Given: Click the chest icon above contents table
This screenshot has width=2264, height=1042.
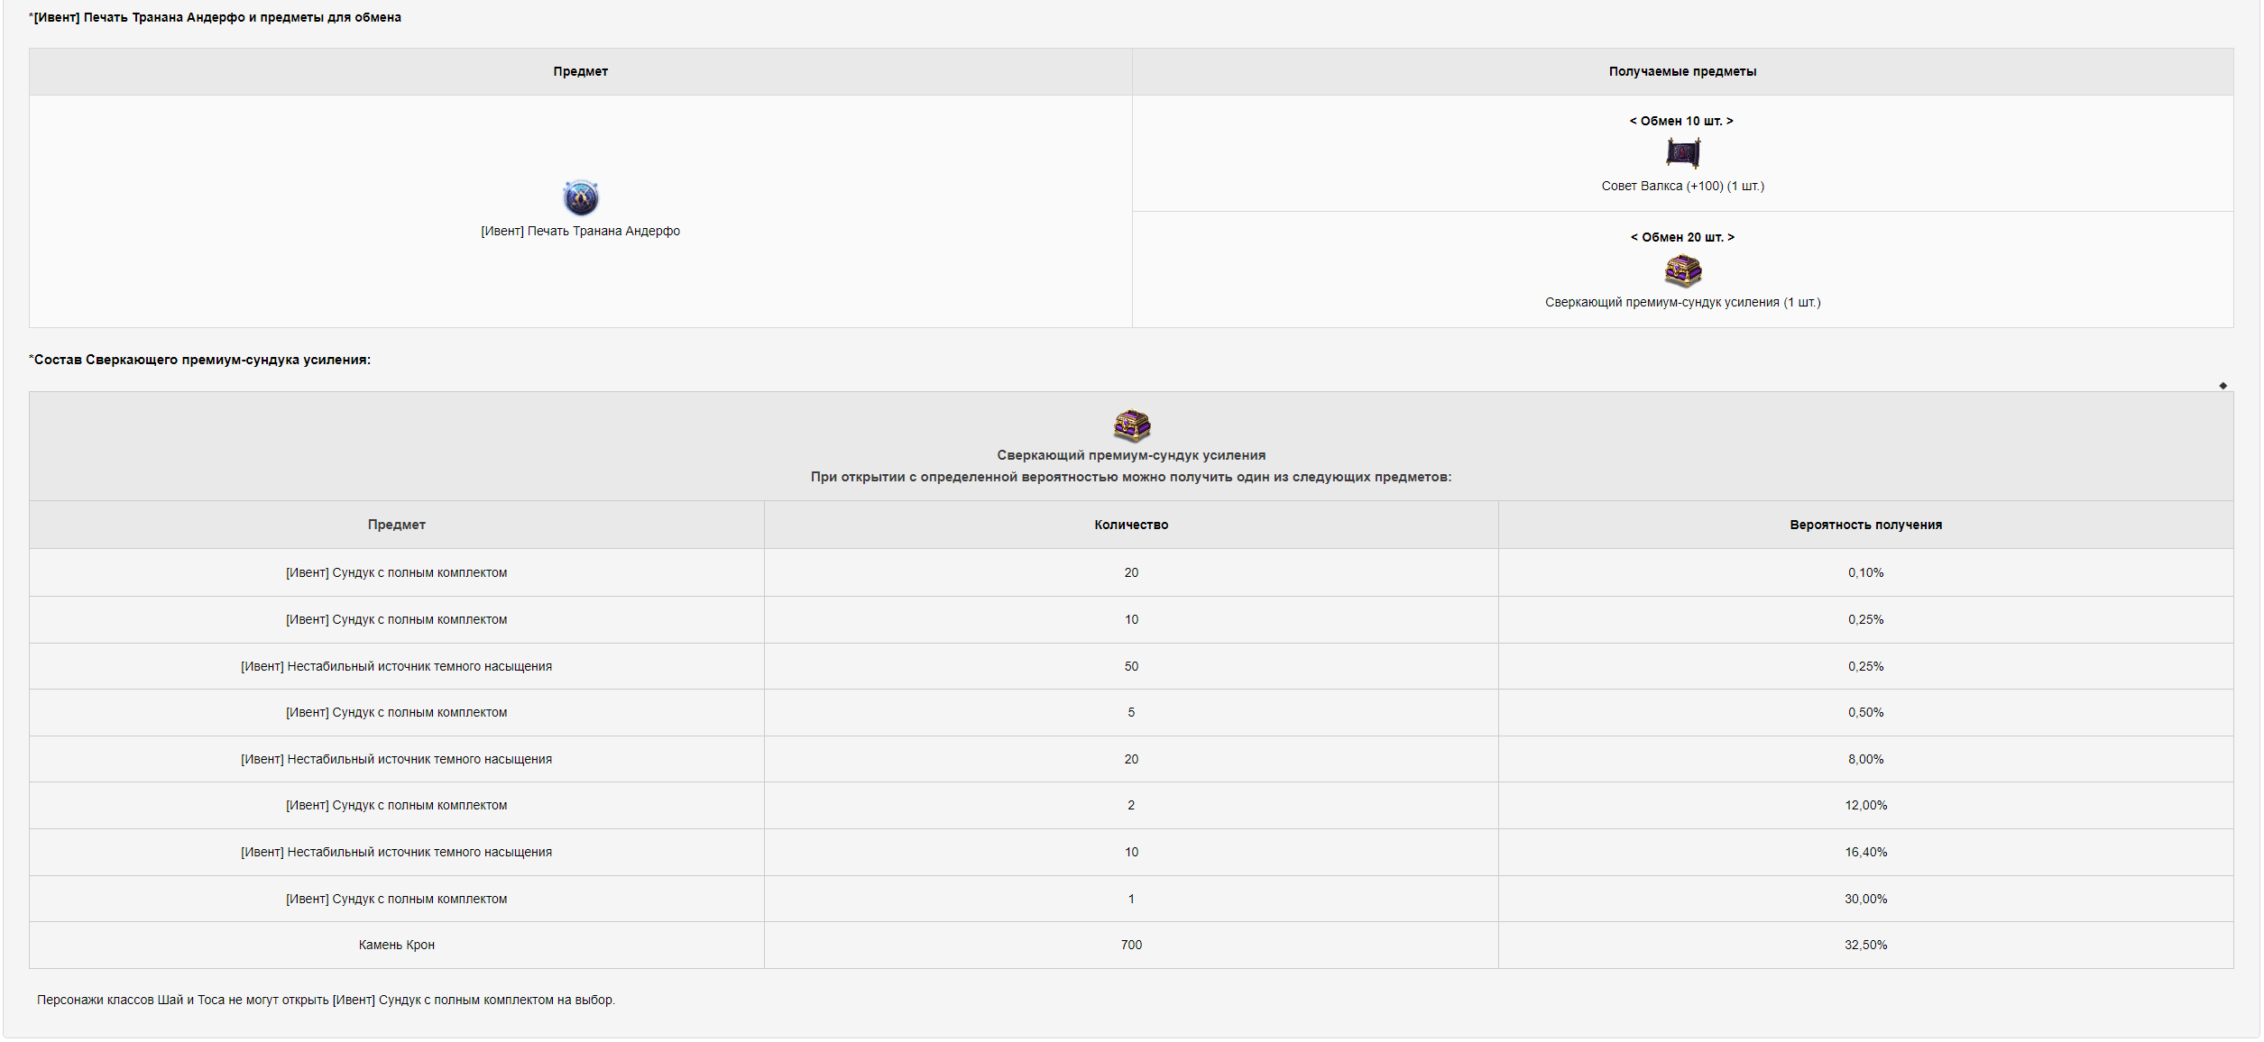Looking at the screenshot, I should (x=1131, y=424).
